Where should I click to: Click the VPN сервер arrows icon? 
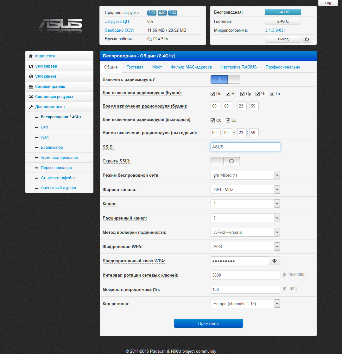point(31,66)
